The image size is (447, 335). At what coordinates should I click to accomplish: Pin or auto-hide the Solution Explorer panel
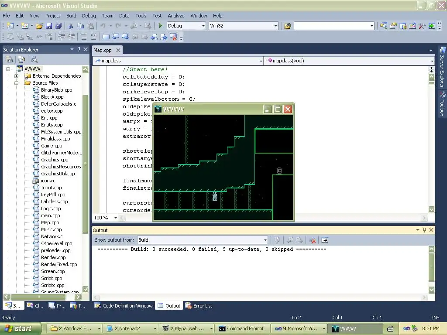tap(79, 49)
